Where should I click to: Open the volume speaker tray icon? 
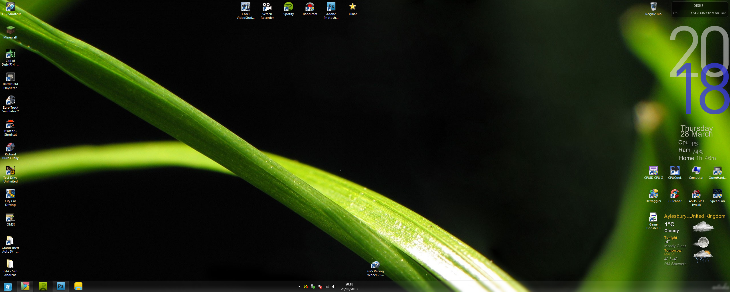tap(334, 287)
